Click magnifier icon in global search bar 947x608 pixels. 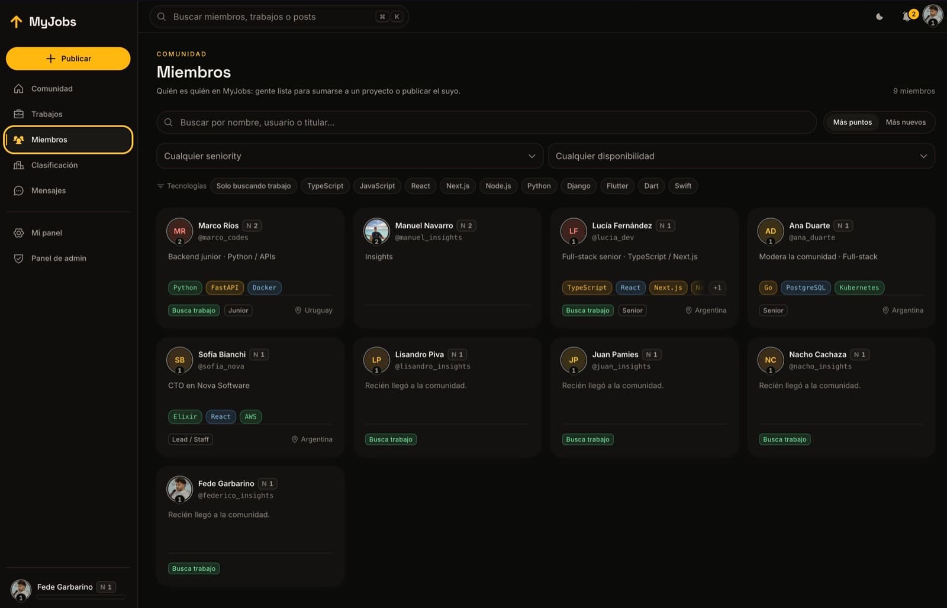(x=162, y=17)
